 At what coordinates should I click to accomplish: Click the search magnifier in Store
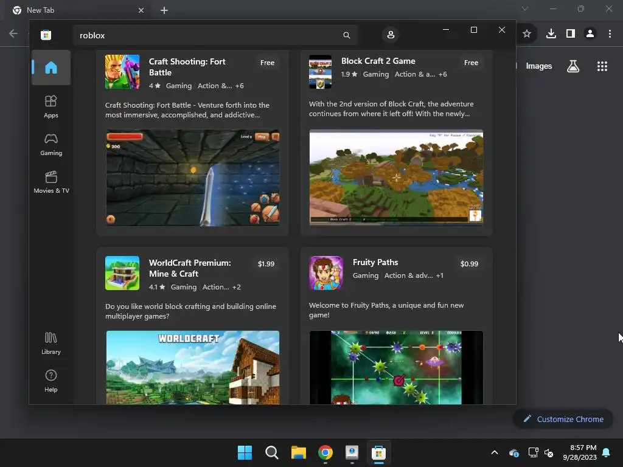click(346, 35)
